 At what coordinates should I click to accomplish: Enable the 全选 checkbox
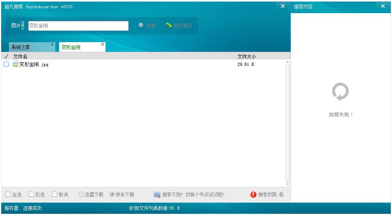point(8,194)
